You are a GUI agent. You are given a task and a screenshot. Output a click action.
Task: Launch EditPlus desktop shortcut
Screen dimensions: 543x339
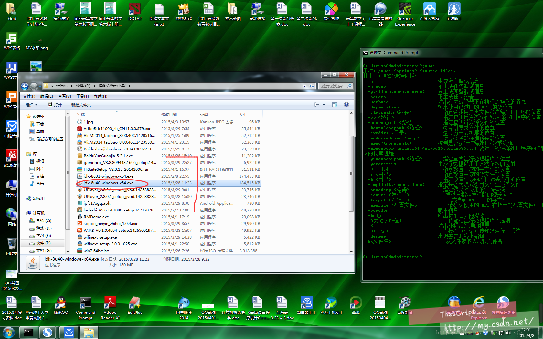135,305
